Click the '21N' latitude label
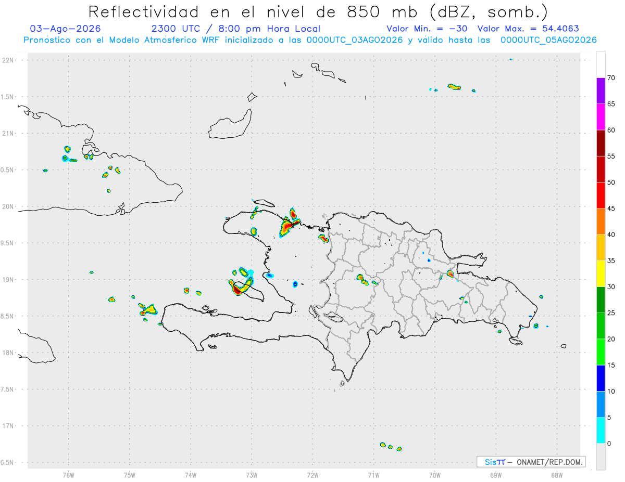Image resolution: width=625 pixels, height=482 pixels. (8, 133)
